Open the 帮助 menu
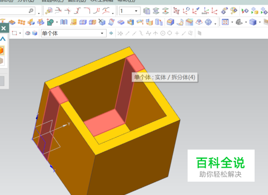This screenshot has width=268, height=195. click(126, 1)
